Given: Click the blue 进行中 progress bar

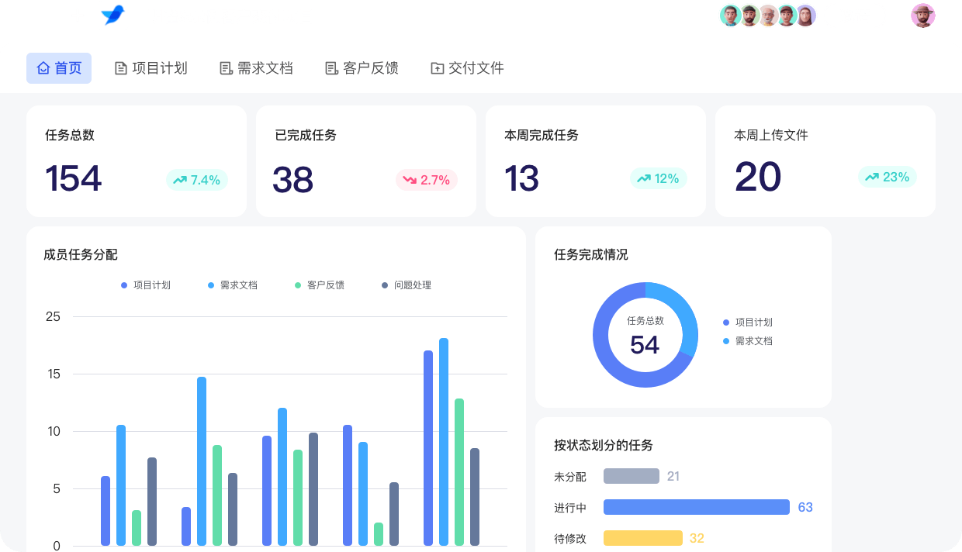Looking at the screenshot, I should [697, 507].
